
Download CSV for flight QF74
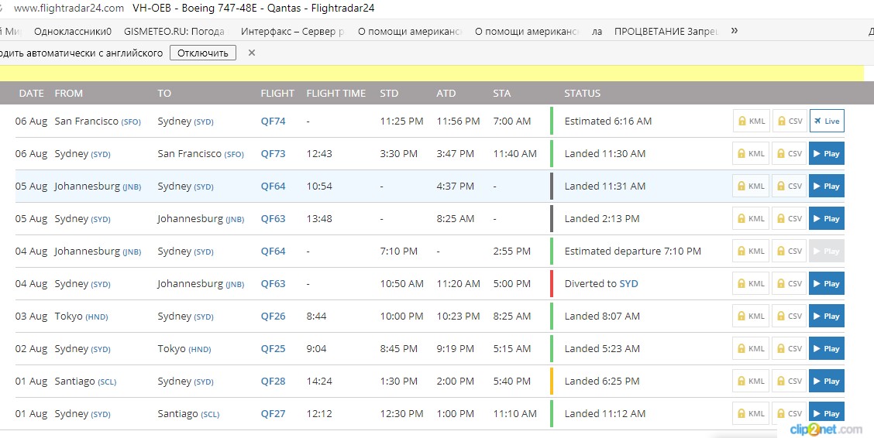tap(790, 121)
